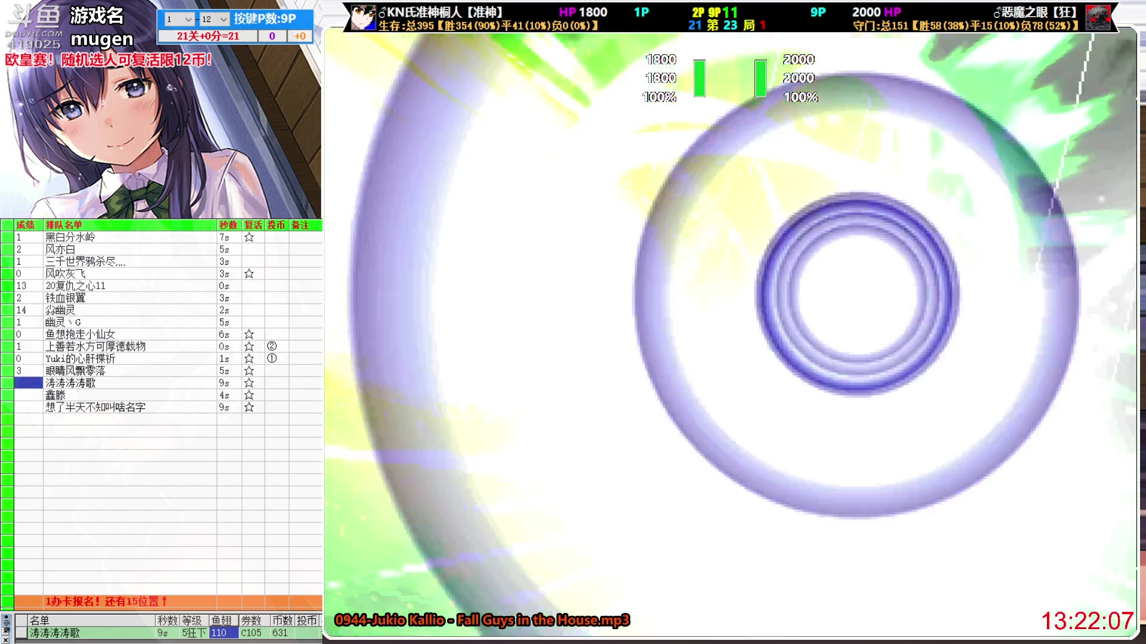Open the dropdown showing value 12
Image resolution: width=1146 pixels, height=644 pixels.
click(214, 19)
